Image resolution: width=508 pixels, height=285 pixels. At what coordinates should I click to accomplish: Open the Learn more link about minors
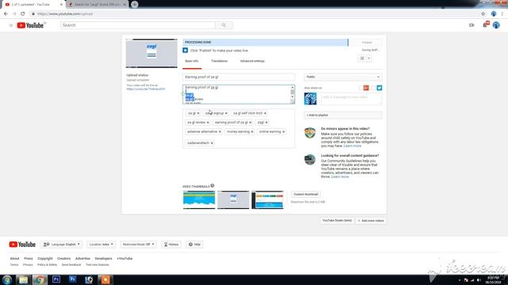point(352,146)
